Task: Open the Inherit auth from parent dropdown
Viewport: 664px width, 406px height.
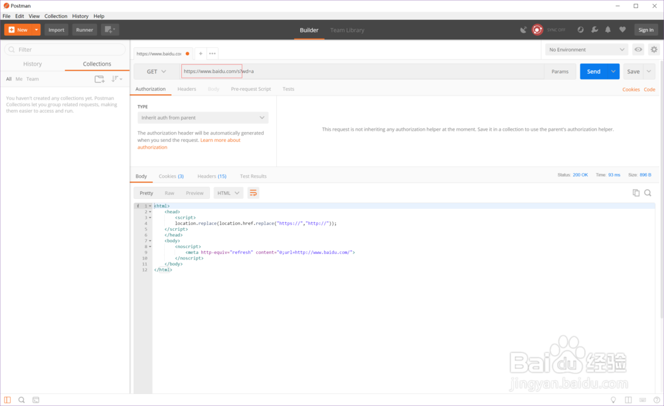Action: click(203, 117)
